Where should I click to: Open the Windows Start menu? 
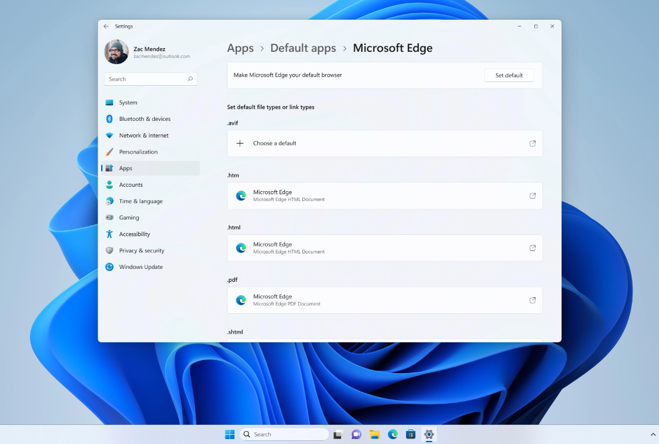[x=230, y=434]
